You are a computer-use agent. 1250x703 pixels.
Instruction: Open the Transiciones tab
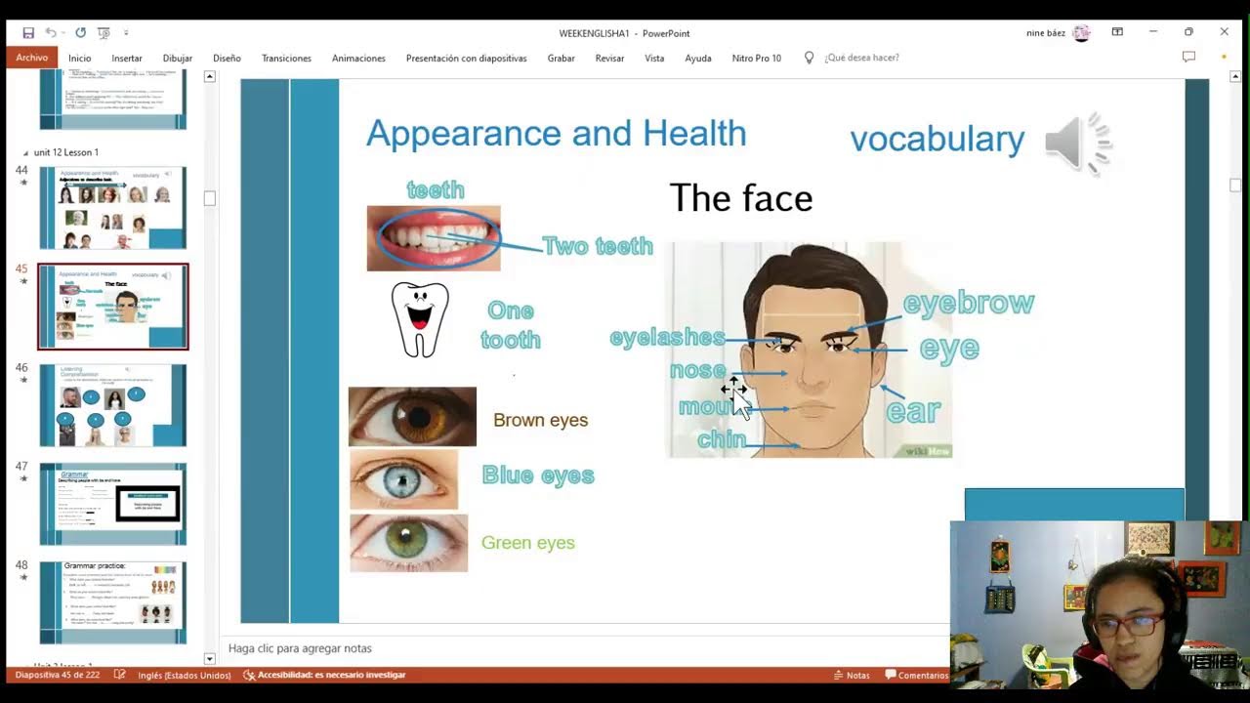tap(286, 59)
